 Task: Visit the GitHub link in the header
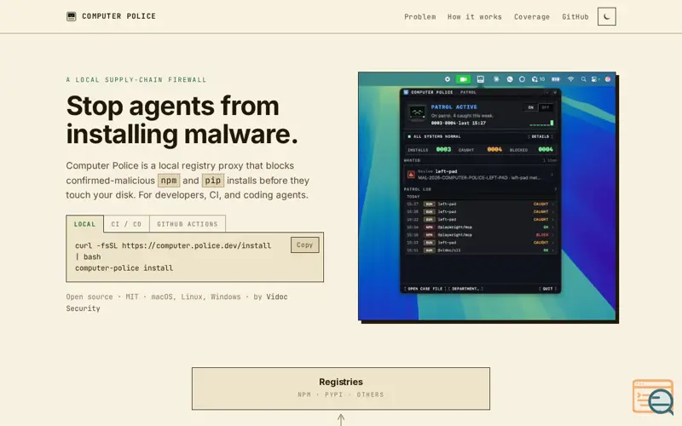[575, 17]
